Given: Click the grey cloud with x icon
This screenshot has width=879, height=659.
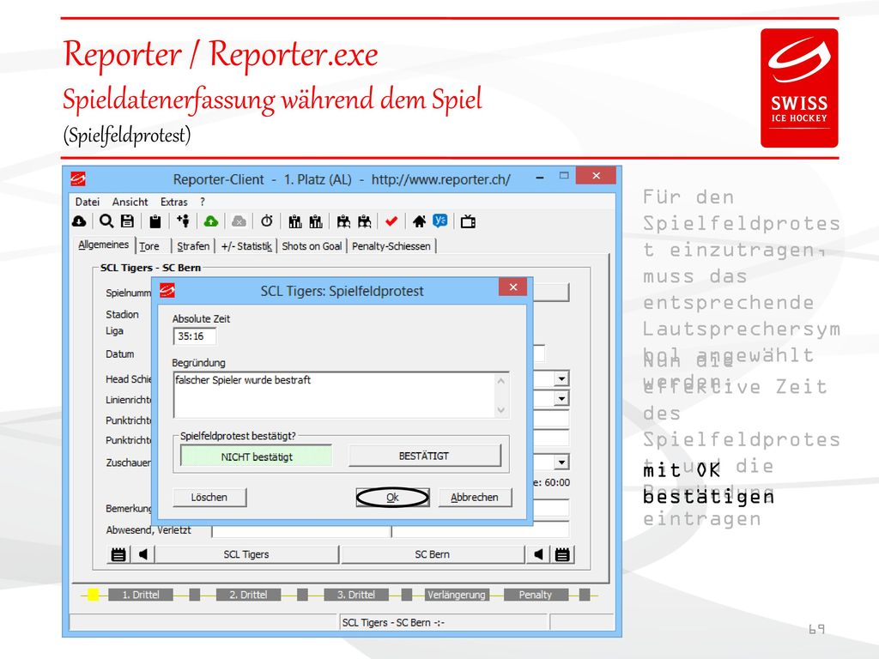Looking at the screenshot, I should (239, 222).
